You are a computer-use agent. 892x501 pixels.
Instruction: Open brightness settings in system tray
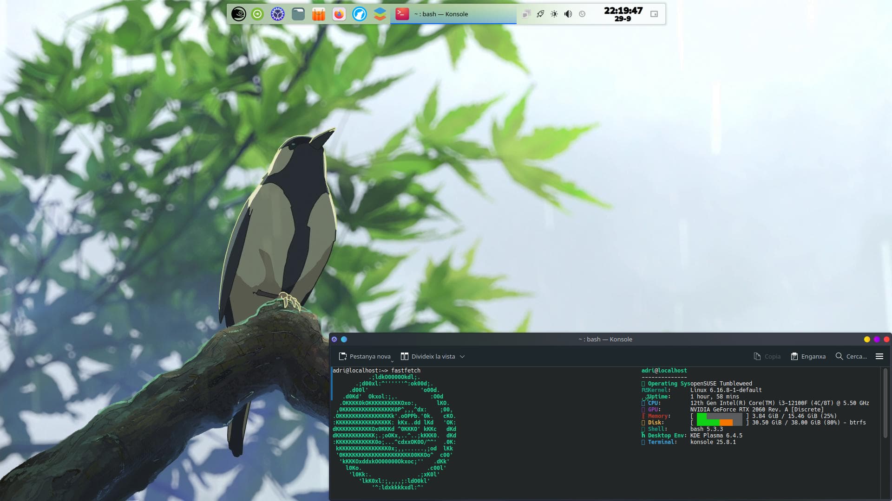554,14
